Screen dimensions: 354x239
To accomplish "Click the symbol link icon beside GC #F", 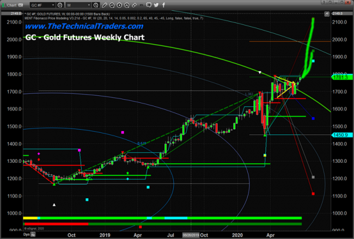I will coord(60,5).
